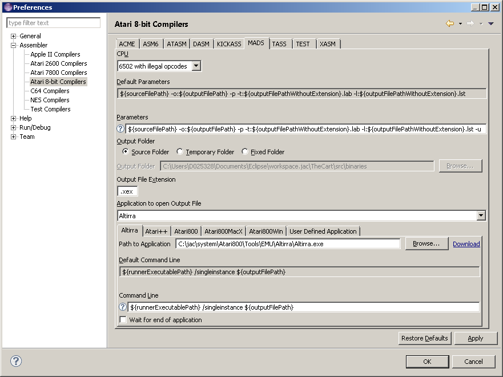Select the DASM compiler tab

point(201,44)
